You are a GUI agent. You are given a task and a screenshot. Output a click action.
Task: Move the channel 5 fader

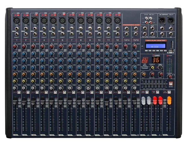[x=52, y=101]
